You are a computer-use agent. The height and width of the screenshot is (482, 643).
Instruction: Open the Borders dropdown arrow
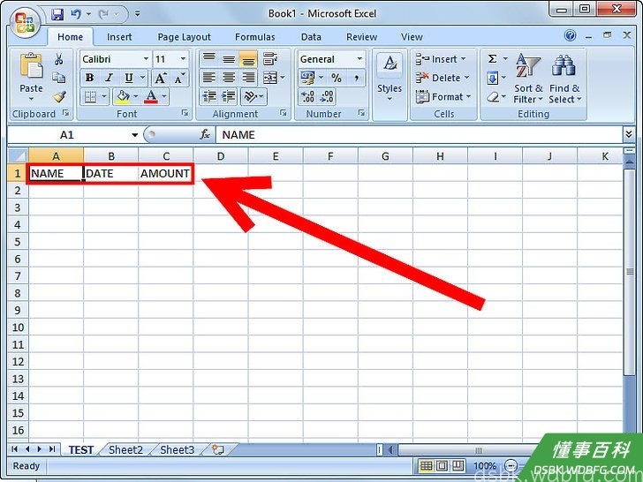tap(104, 97)
